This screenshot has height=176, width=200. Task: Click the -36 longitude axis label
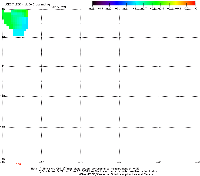point(120,162)
